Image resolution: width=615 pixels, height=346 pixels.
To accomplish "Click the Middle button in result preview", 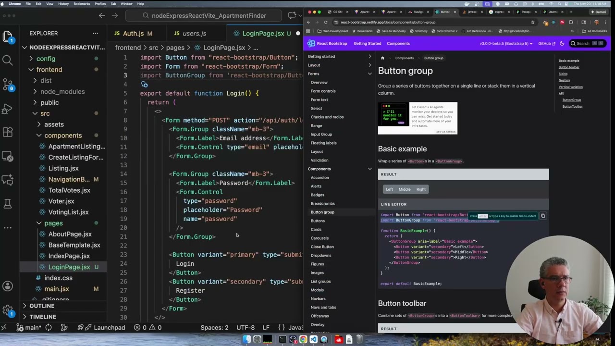I will point(405,189).
